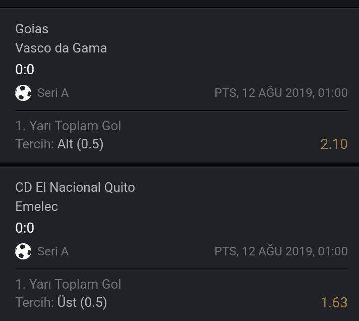Click the Emelec match date 12 AĞU 2019

pyautogui.click(x=278, y=251)
